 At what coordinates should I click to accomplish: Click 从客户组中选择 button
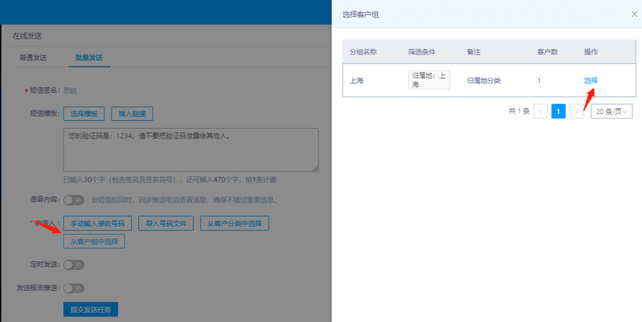point(94,242)
